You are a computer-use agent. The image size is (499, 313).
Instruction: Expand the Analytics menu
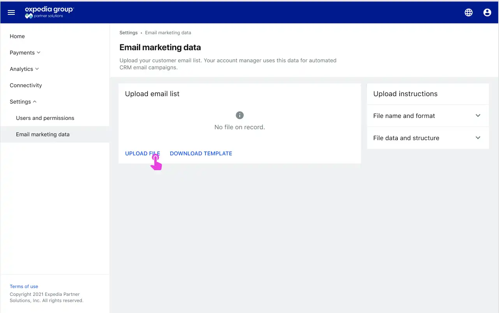point(21,69)
